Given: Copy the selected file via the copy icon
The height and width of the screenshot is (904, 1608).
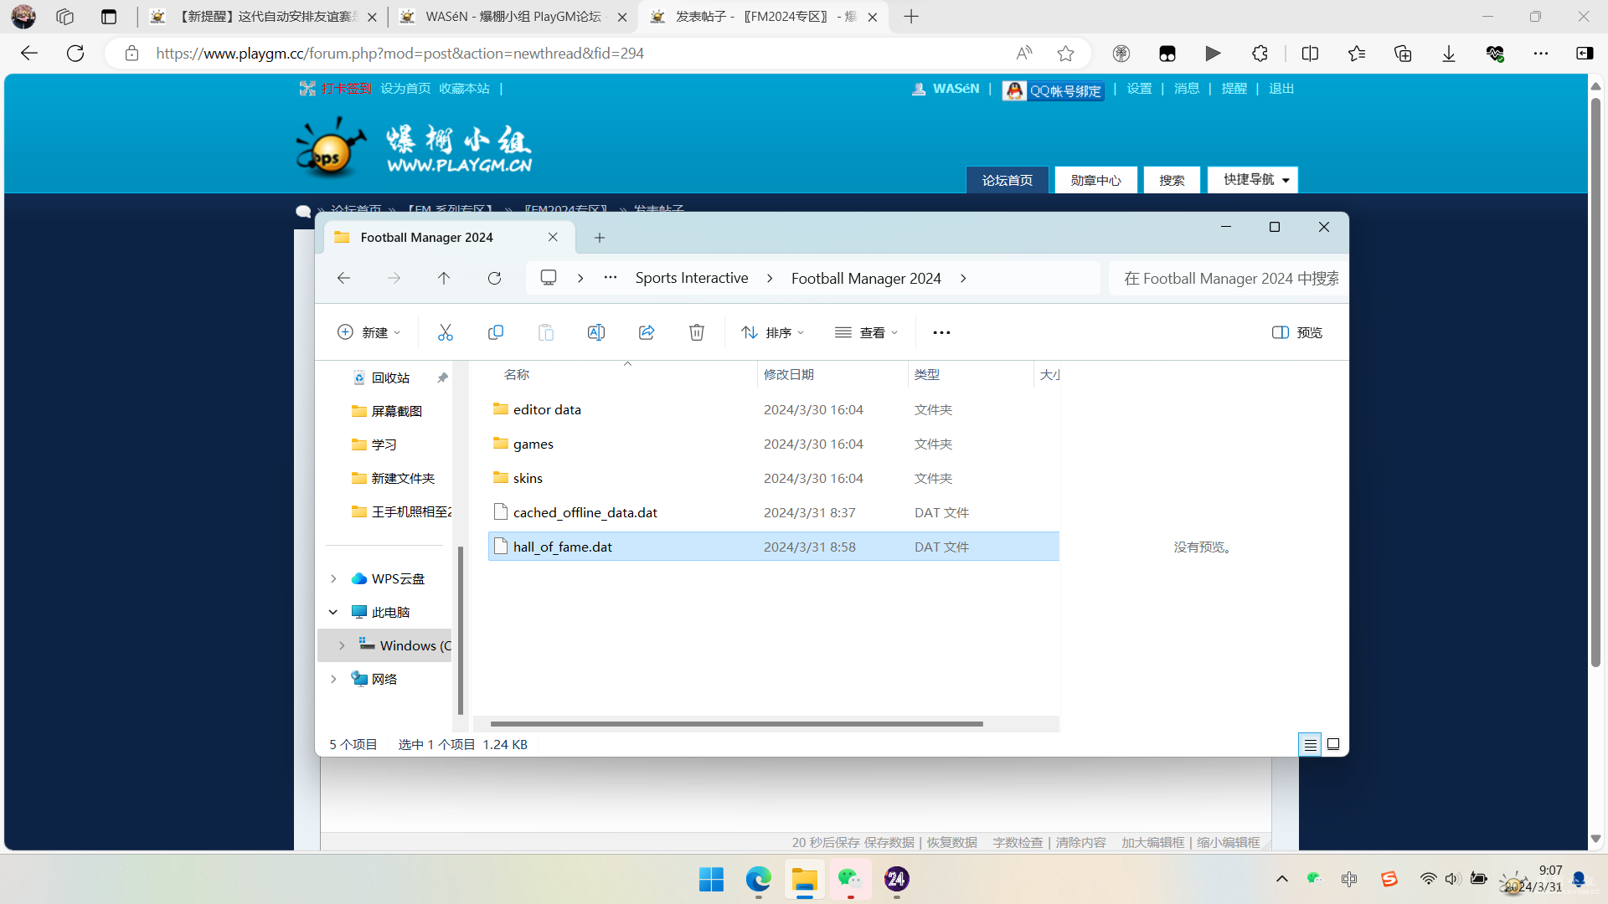Looking at the screenshot, I should (495, 332).
